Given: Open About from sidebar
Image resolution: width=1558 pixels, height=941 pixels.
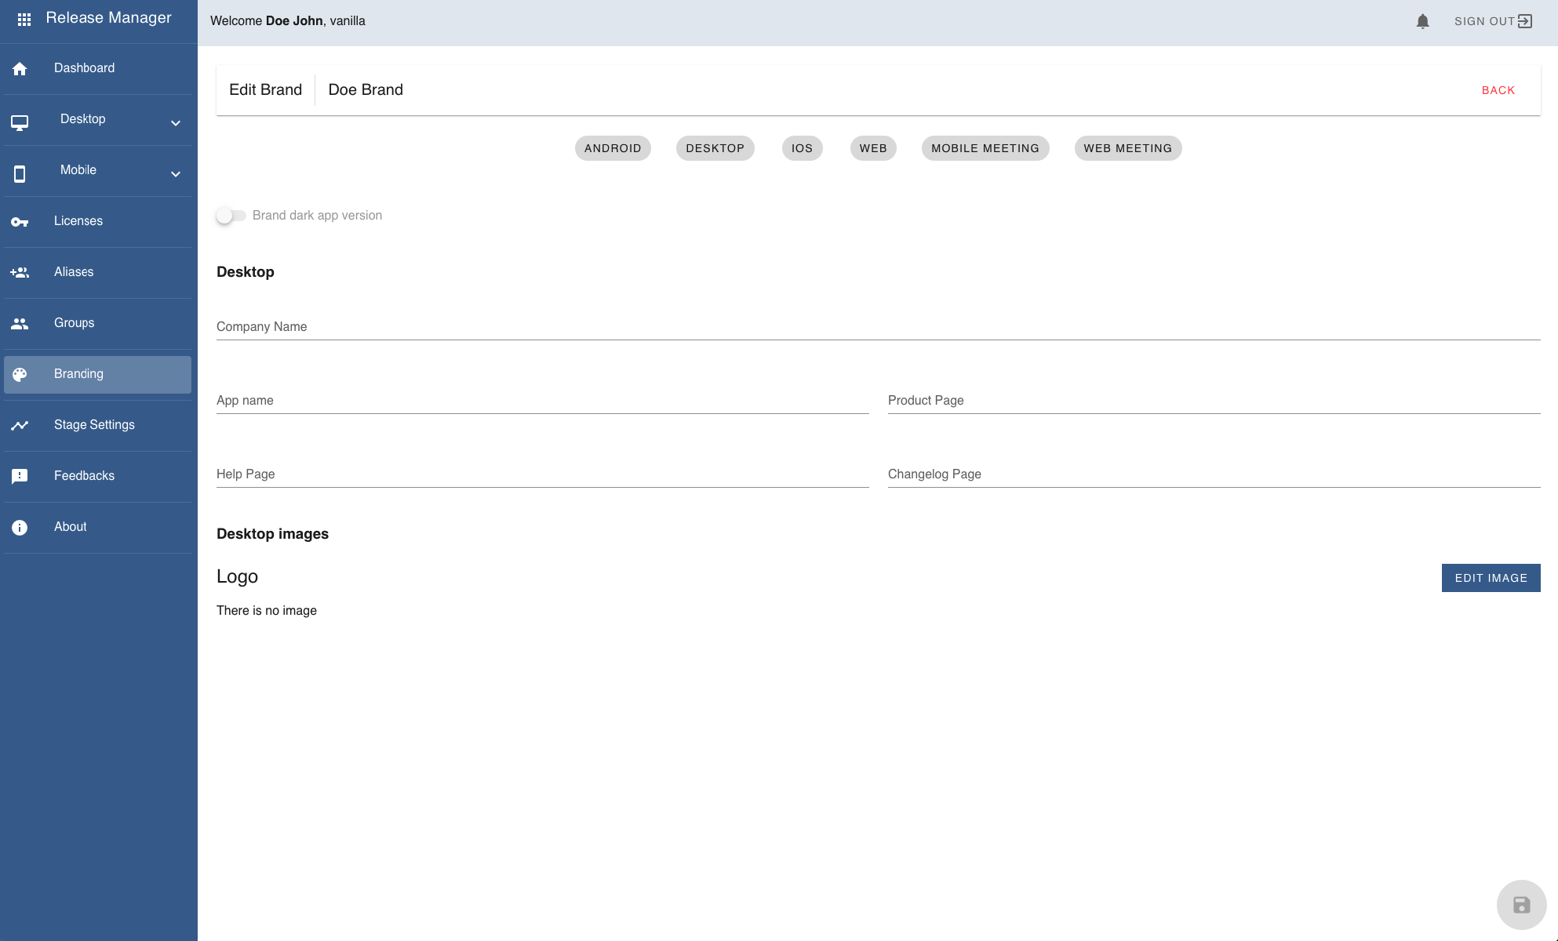Looking at the screenshot, I should pos(97,528).
